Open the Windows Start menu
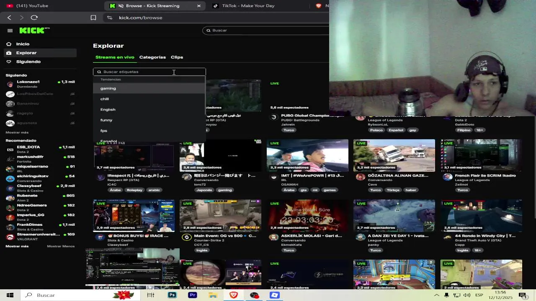This screenshot has width=536, height=301. tap(10, 295)
